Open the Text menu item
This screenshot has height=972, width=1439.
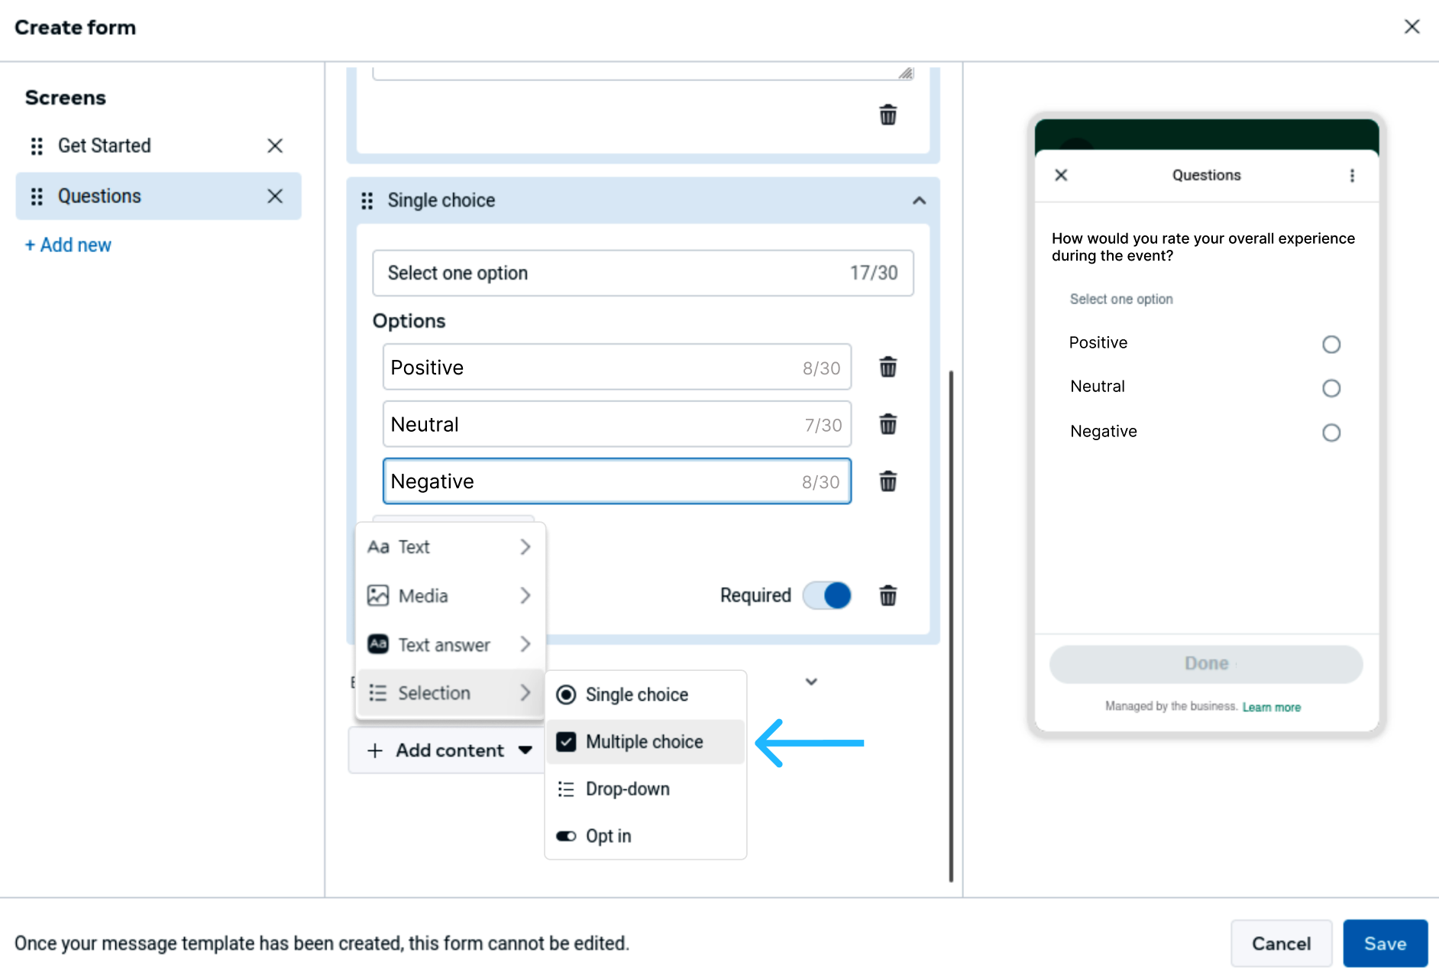point(451,547)
